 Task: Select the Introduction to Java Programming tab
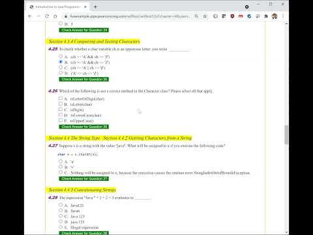click(58, 7)
